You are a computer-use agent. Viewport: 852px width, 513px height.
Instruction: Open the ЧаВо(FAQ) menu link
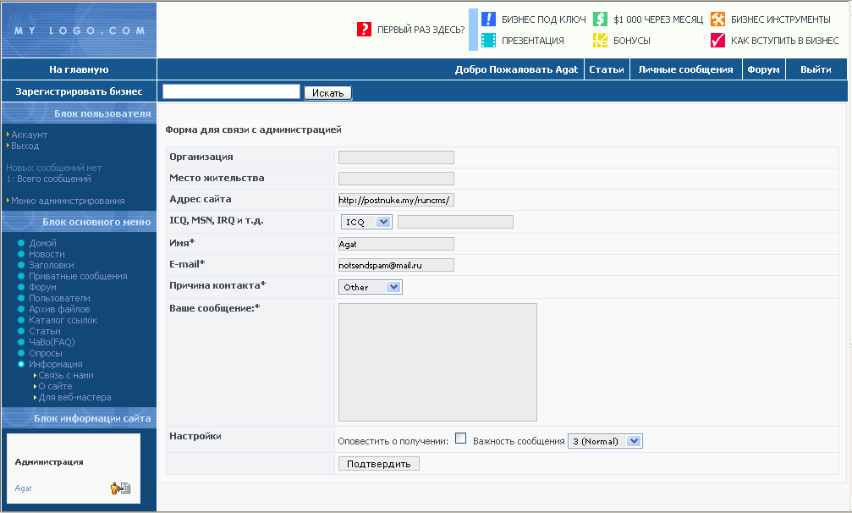(x=52, y=342)
